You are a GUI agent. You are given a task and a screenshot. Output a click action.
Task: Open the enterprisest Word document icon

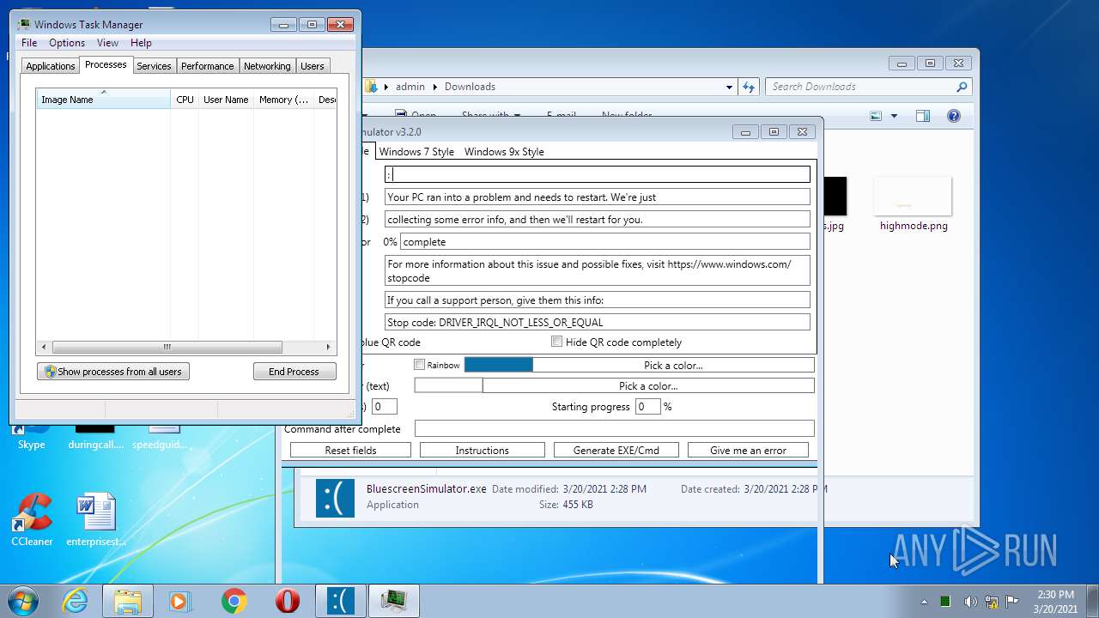(x=96, y=520)
